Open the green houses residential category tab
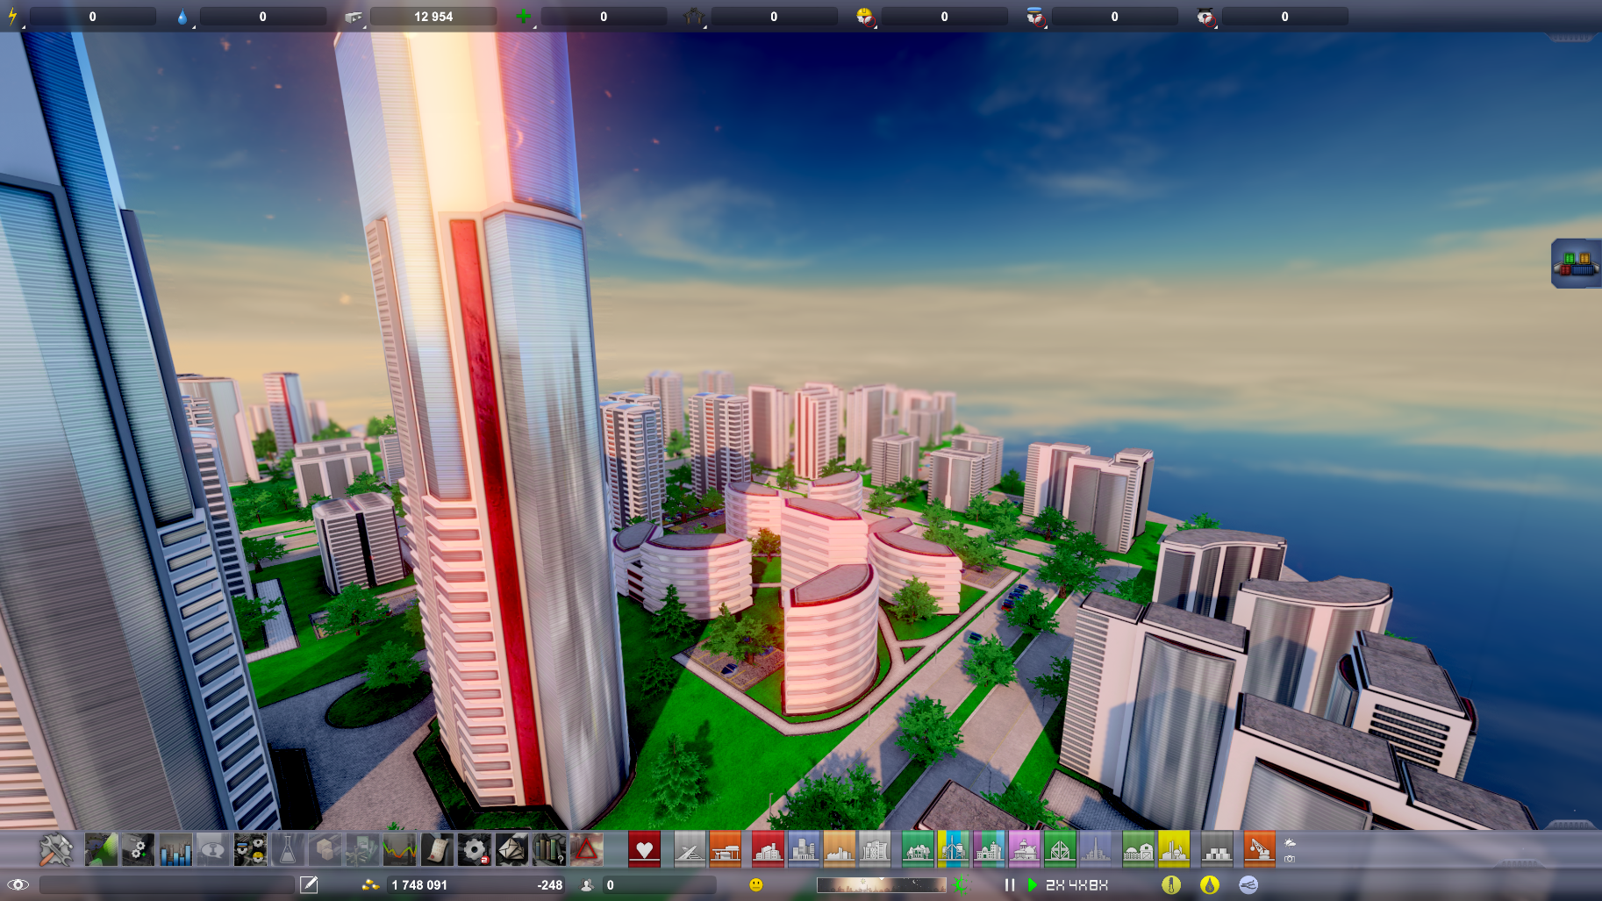 [917, 849]
